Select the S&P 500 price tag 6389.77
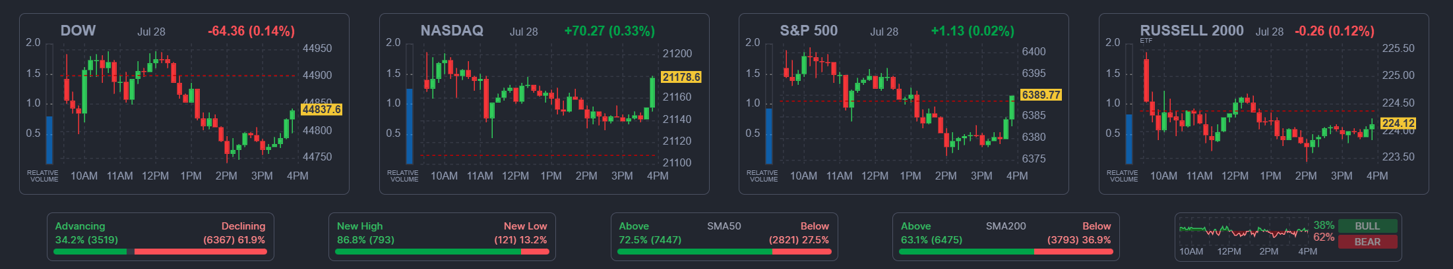 coord(1041,95)
